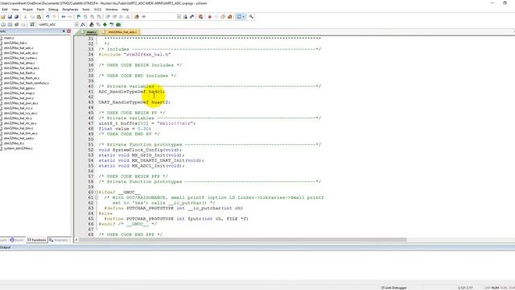This screenshot has width=515, height=290.
Task: Collapse the comment fold on line 61
Action: click(x=97, y=197)
